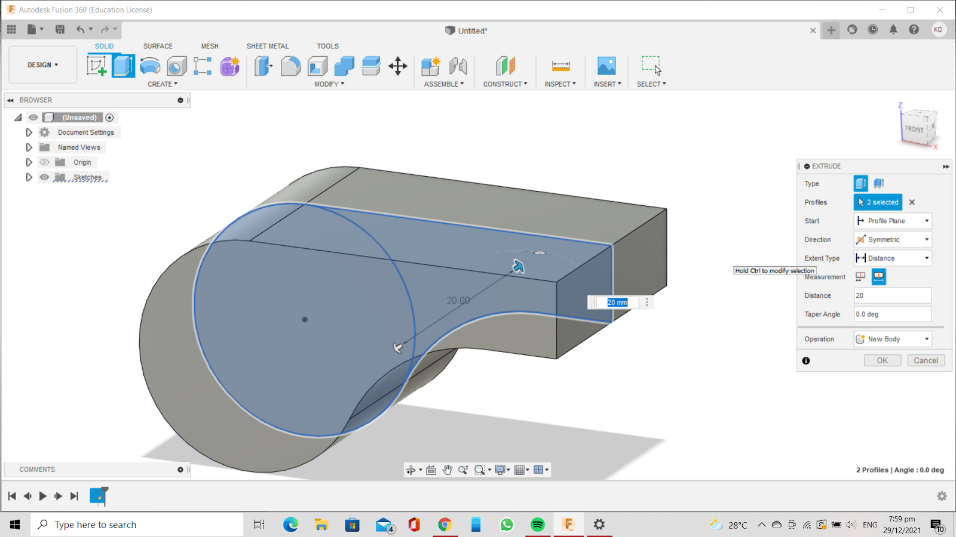Select the Press Pull tool
The height and width of the screenshot is (537, 956).
(x=263, y=66)
